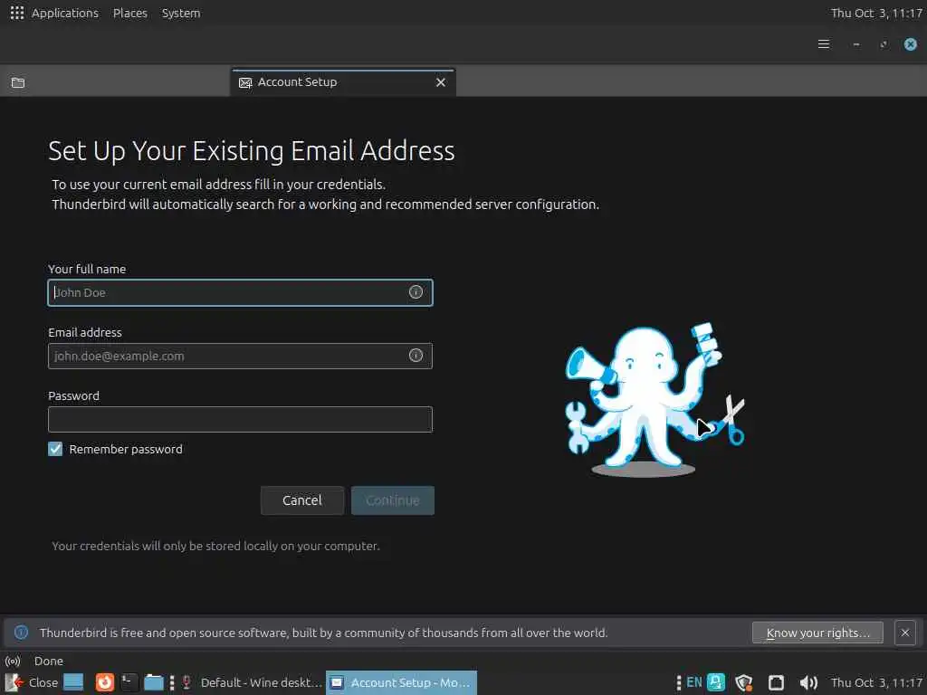Click the Account Setup tab mail icon
Screen dimensions: 927x695
(x=245, y=82)
